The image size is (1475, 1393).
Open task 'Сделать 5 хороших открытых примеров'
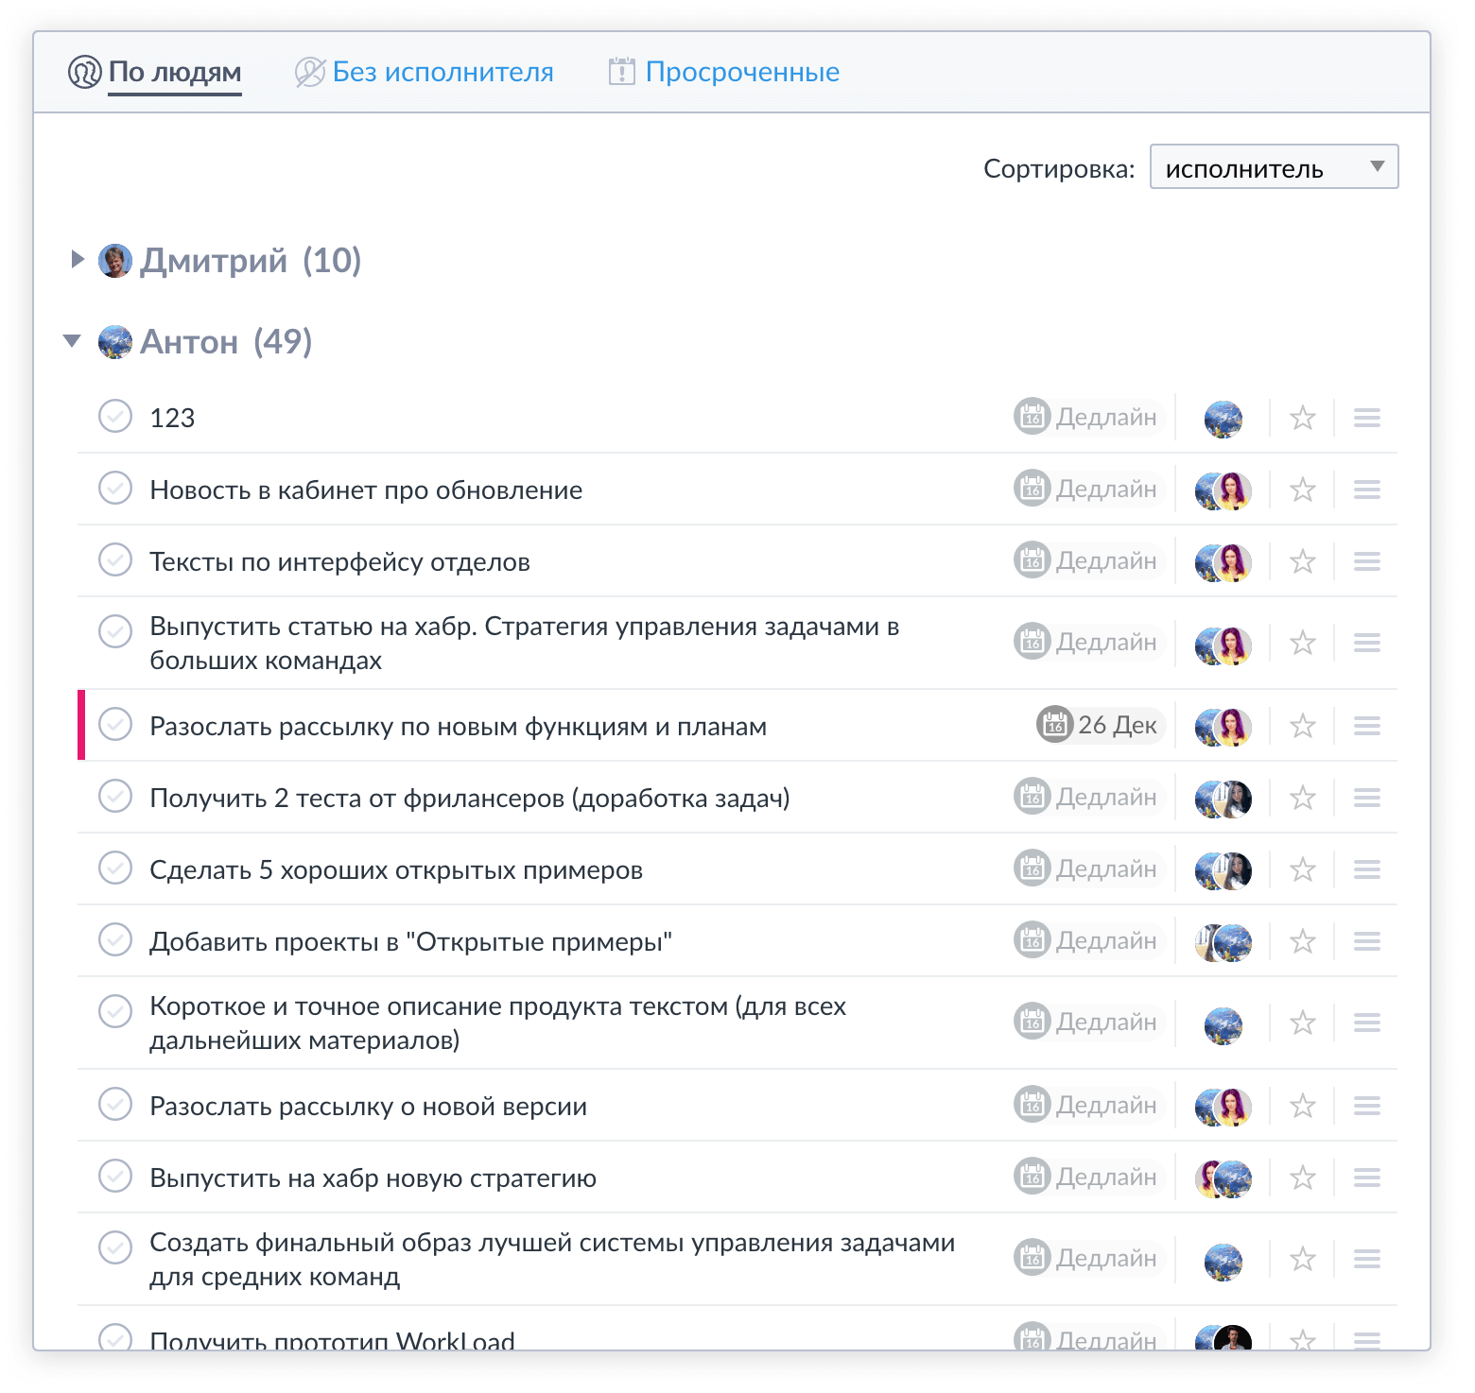pos(396,869)
